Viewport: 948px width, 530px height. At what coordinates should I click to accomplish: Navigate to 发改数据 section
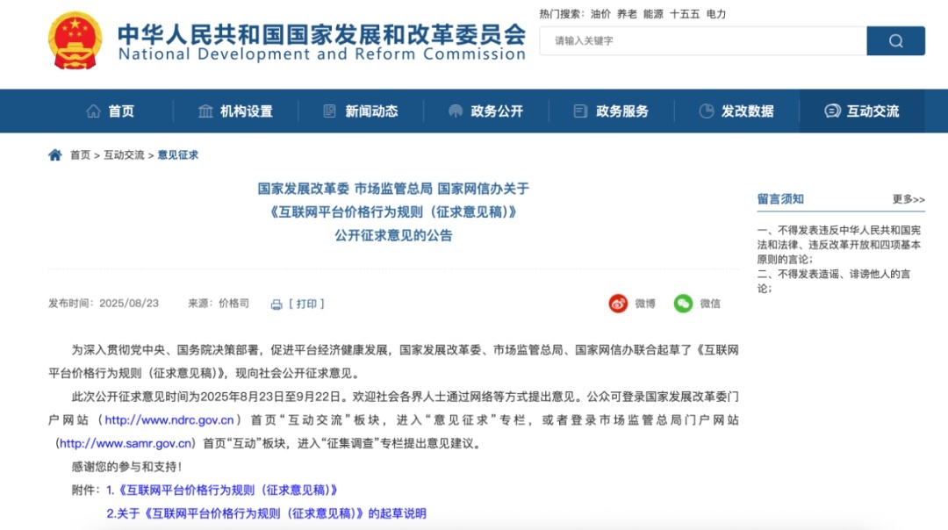click(x=736, y=111)
